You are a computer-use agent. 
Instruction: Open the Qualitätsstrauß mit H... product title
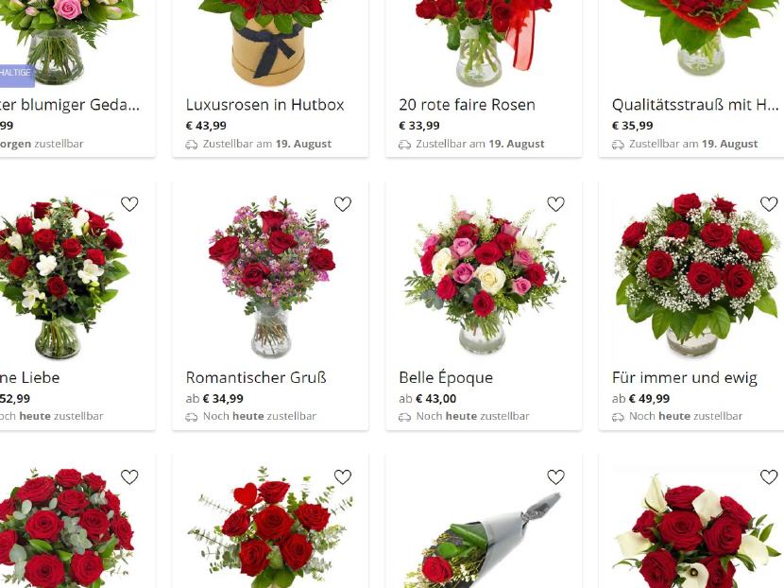tap(695, 105)
